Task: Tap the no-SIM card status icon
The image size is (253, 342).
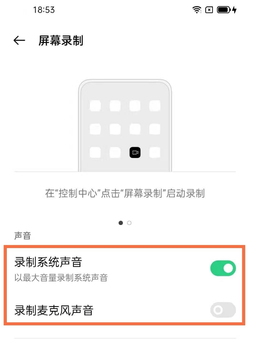Action: pyautogui.click(x=209, y=9)
